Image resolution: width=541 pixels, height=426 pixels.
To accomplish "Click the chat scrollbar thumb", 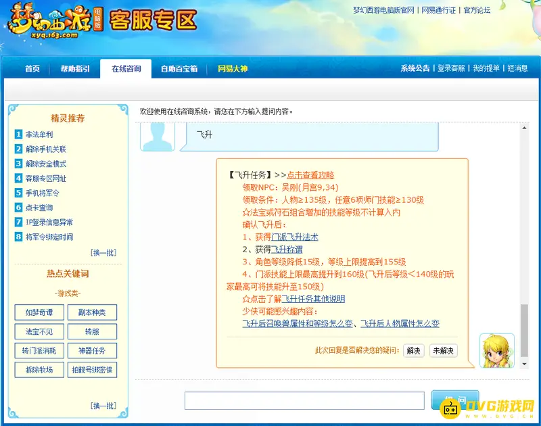I will pos(525,330).
